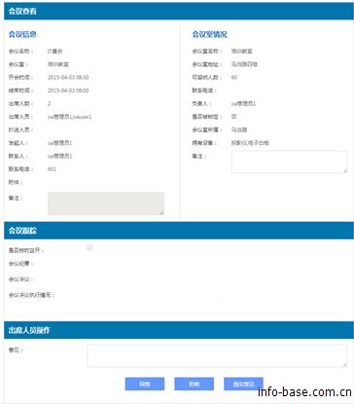Click resize grip of 意见 text area
The height and width of the screenshot is (404, 354).
[344, 364]
